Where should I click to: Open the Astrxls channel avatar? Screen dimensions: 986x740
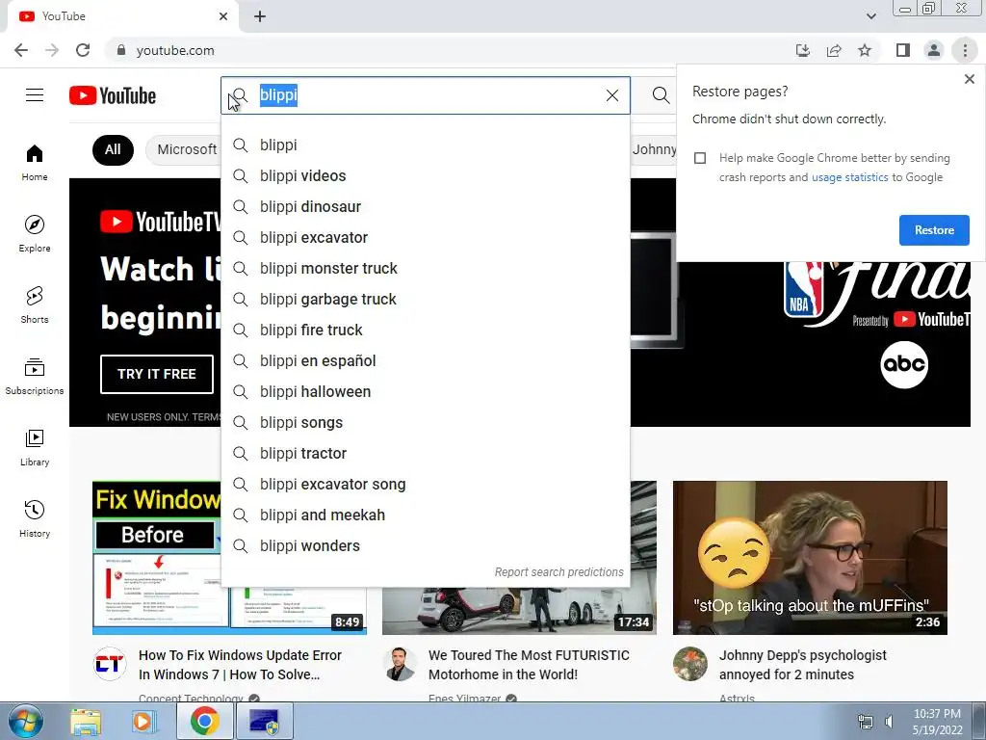(x=689, y=664)
